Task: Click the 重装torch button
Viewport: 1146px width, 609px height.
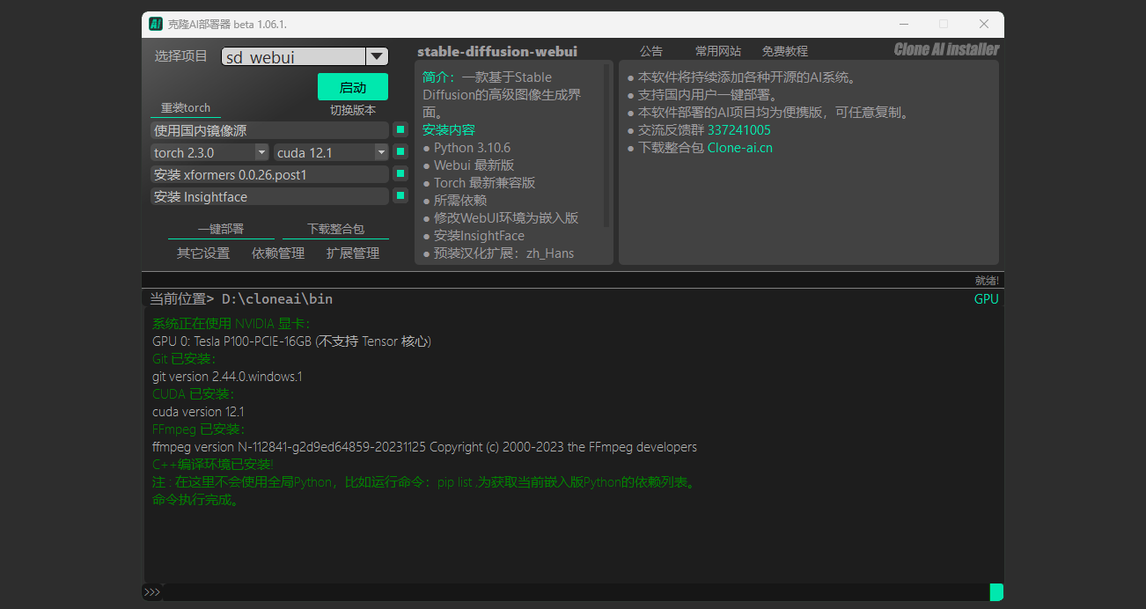Action: click(x=186, y=108)
